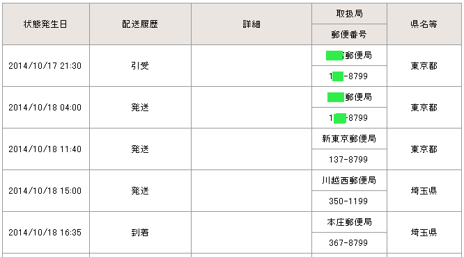
Task: Select the 2014/10/18 11:40 date cell
Action: point(45,149)
